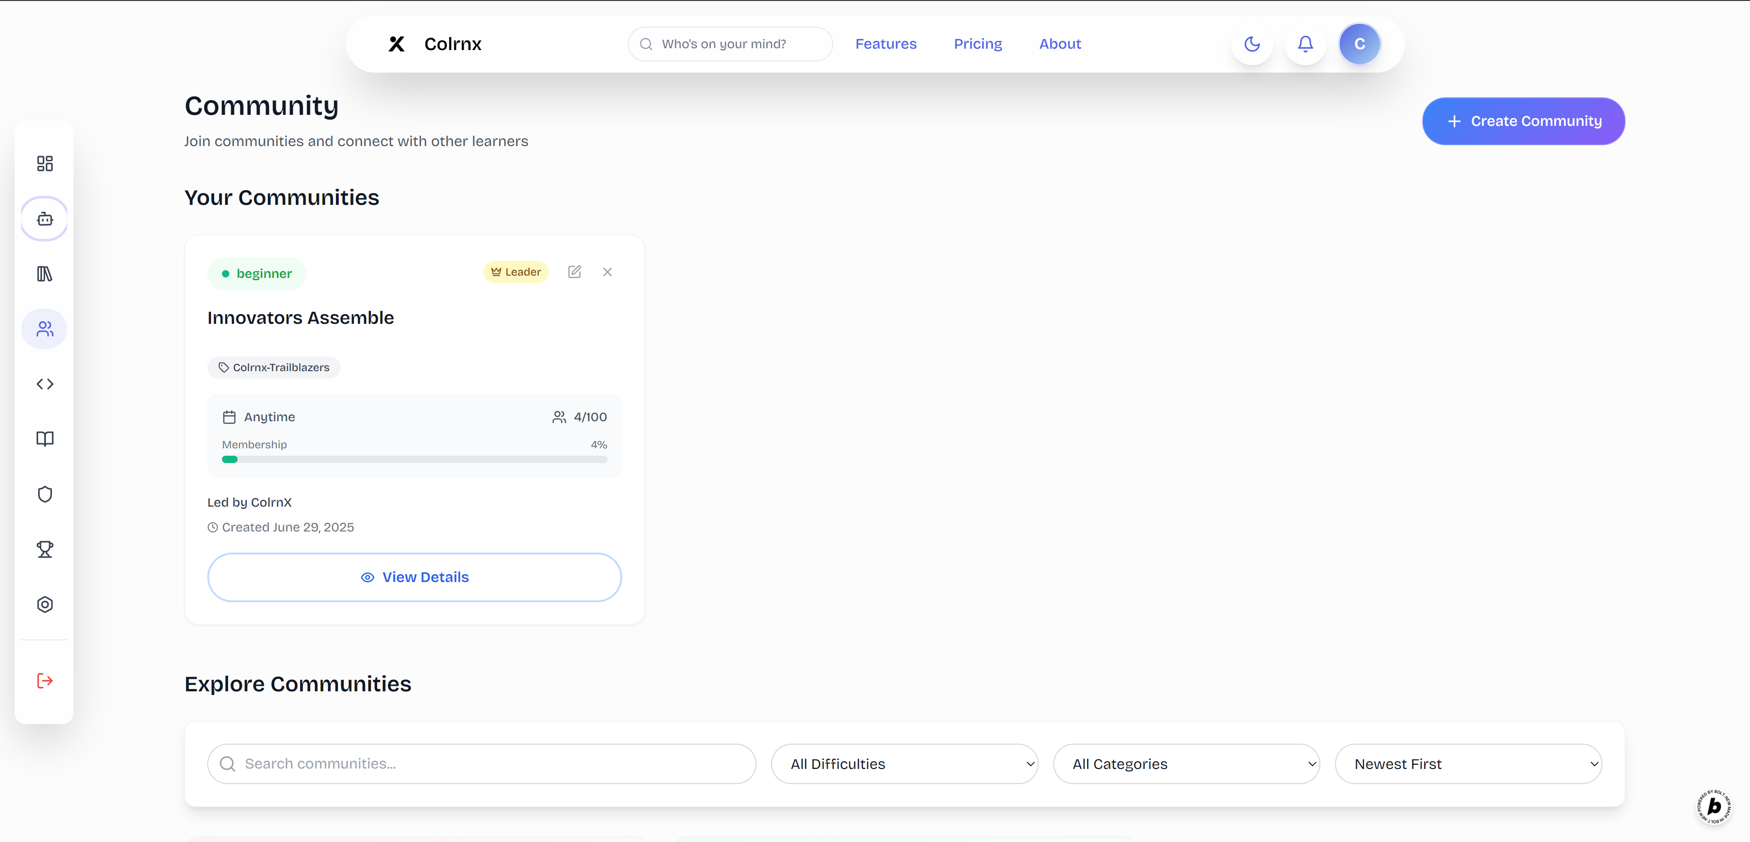Image resolution: width=1750 pixels, height=842 pixels.
Task: Open the Newest First sort dropdown
Action: click(x=1468, y=764)
